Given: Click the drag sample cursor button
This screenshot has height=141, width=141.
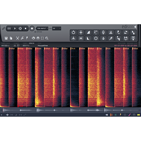Looking at the screenshot, I should (133, 32).
